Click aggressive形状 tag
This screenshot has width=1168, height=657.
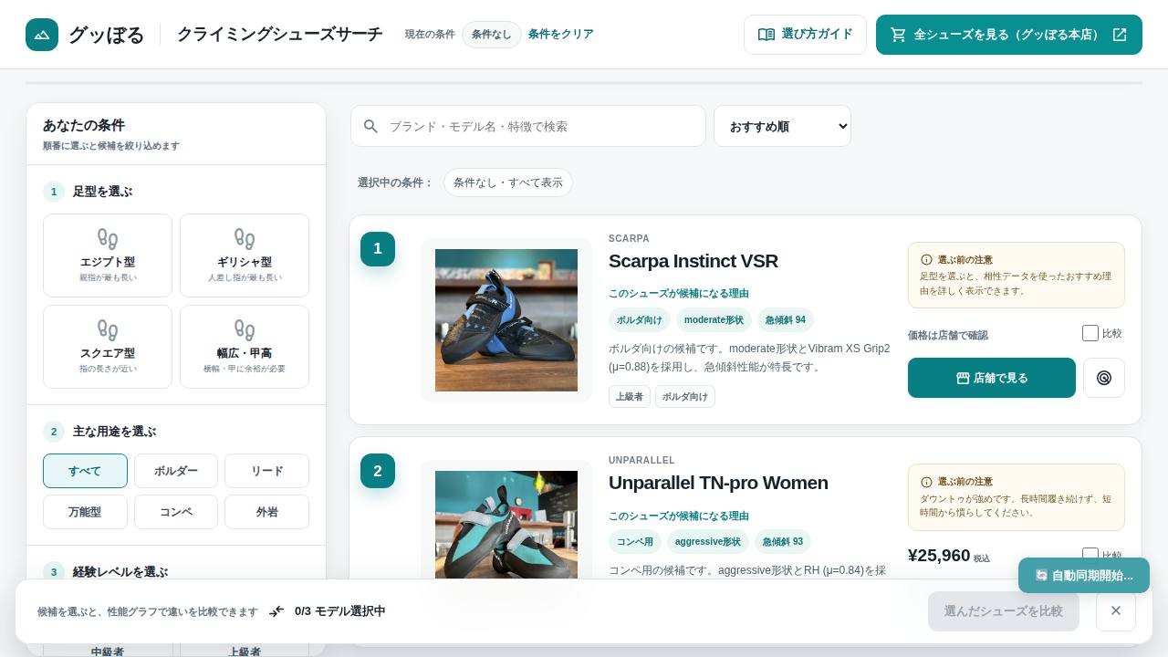[x=708, y=542]
